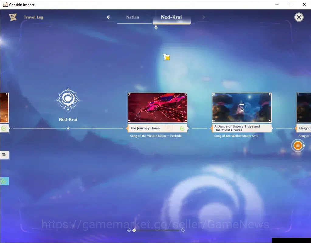Close the Genshin Impact window
The image size is (311, 243).
point(304,5)
